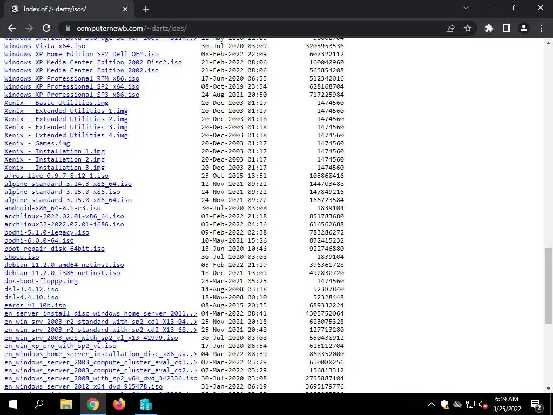Open android-x86_64-8.1-r3.iso link

52,208
